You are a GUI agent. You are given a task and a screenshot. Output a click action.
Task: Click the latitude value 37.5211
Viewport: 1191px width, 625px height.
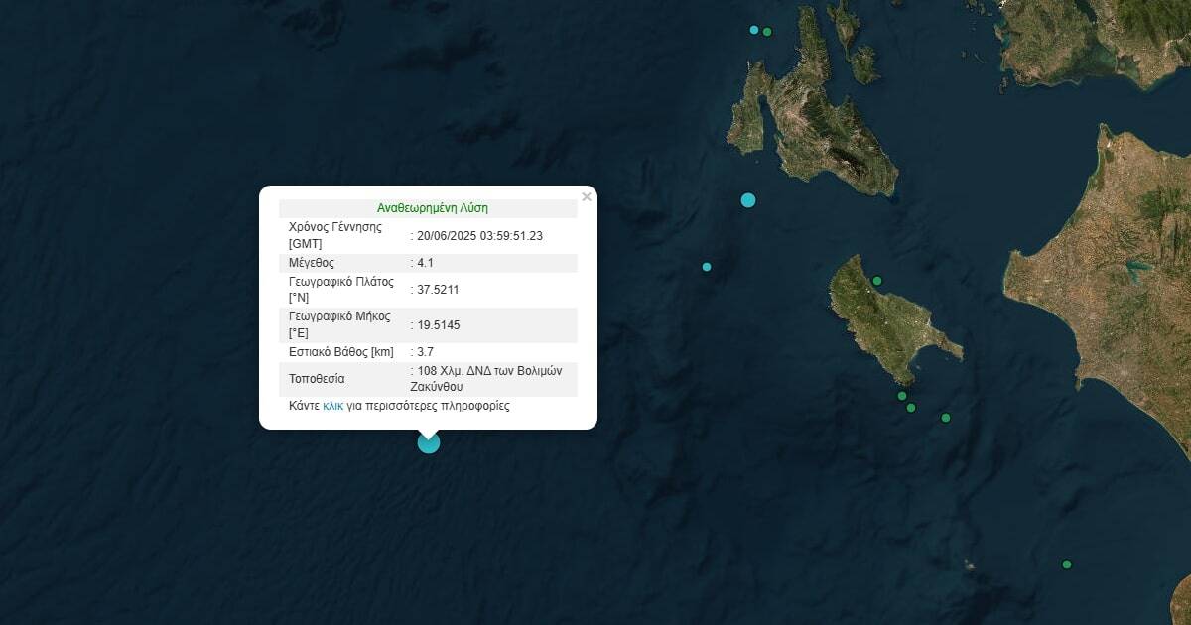438,289
